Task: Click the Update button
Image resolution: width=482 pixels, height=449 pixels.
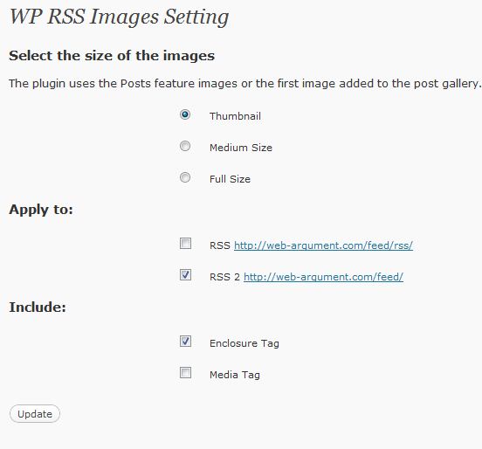Action: pos(35,414)
